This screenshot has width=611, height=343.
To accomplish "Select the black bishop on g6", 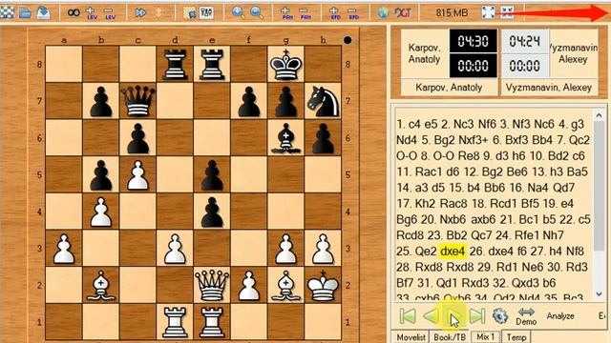I will 286,137.
